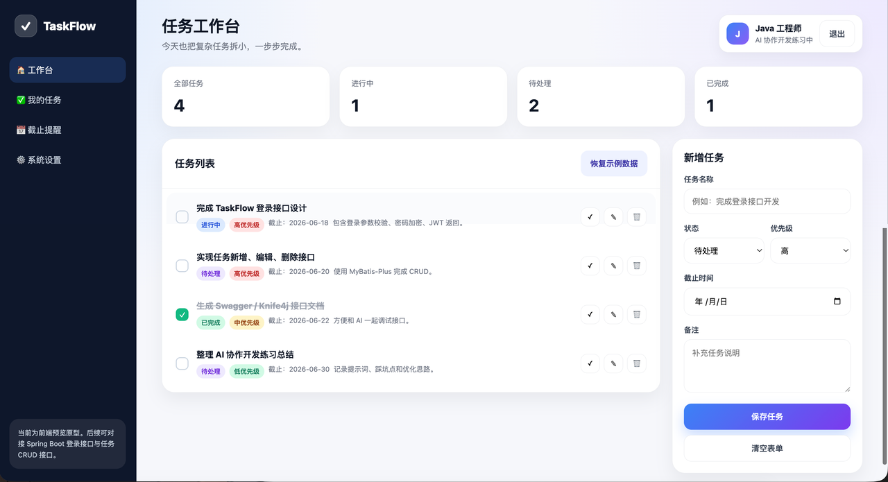888x482 pixels.
Task: Click the task title 完成 TaskFlow 登录接口设计
Action: [251, 208]
